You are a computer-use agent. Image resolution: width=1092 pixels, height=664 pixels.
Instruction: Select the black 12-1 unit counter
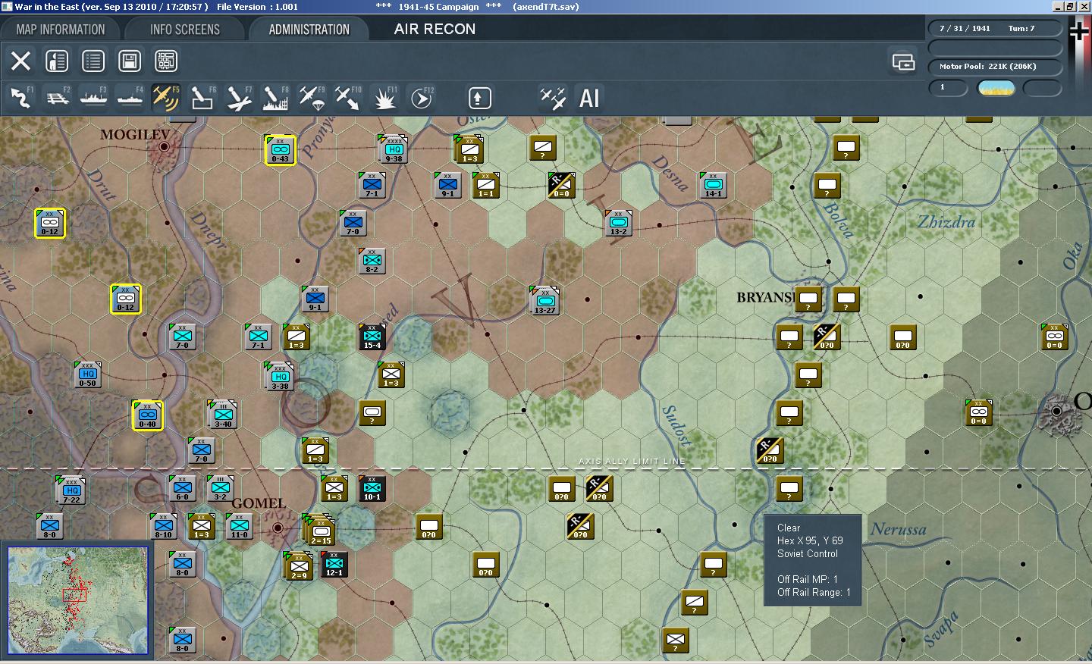click(334, 564)
